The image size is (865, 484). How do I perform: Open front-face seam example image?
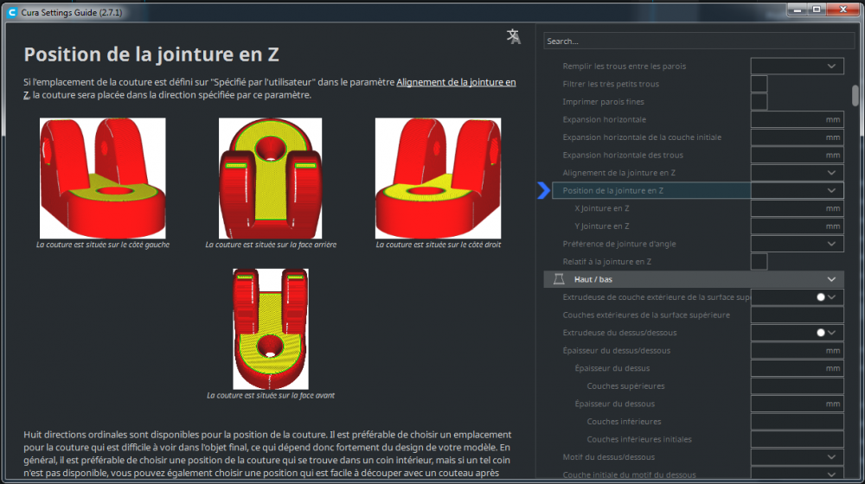(270, 329)
